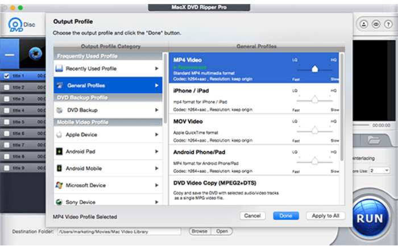This screenshot has height=250, width=398.
Task: Check the title 6 checkbox
Action: (7, 134)
